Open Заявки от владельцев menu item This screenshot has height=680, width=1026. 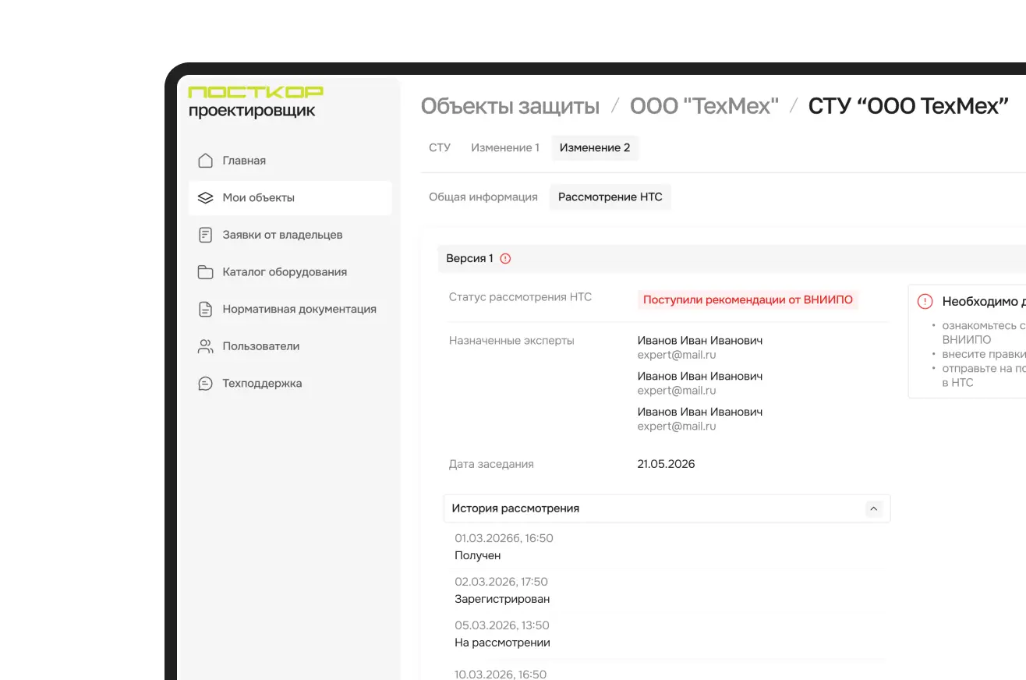(x=290, y=235)
